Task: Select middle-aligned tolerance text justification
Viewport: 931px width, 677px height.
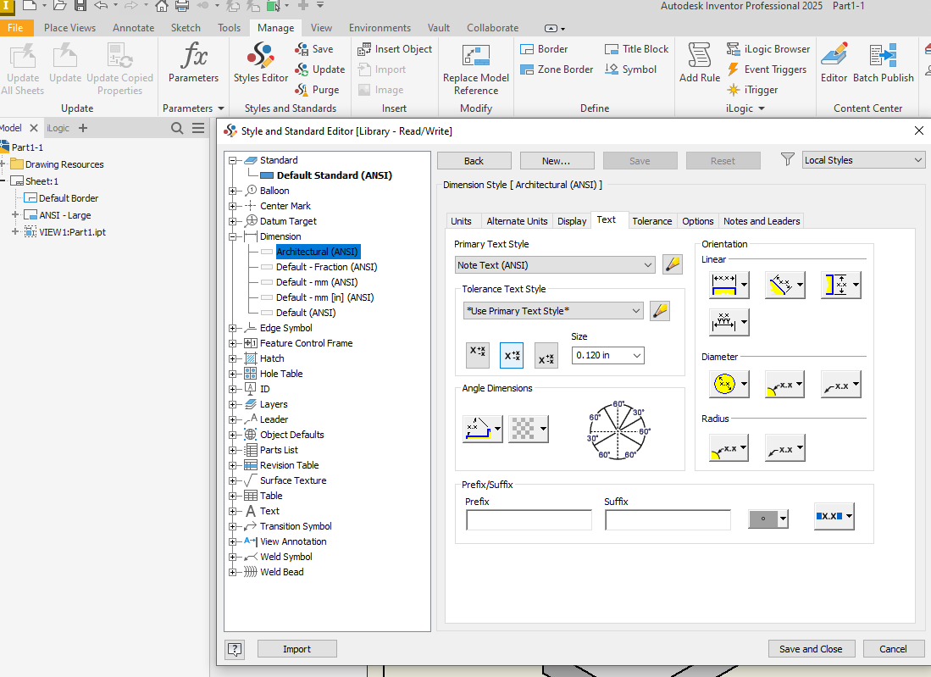Action: (x=512, y=355)
